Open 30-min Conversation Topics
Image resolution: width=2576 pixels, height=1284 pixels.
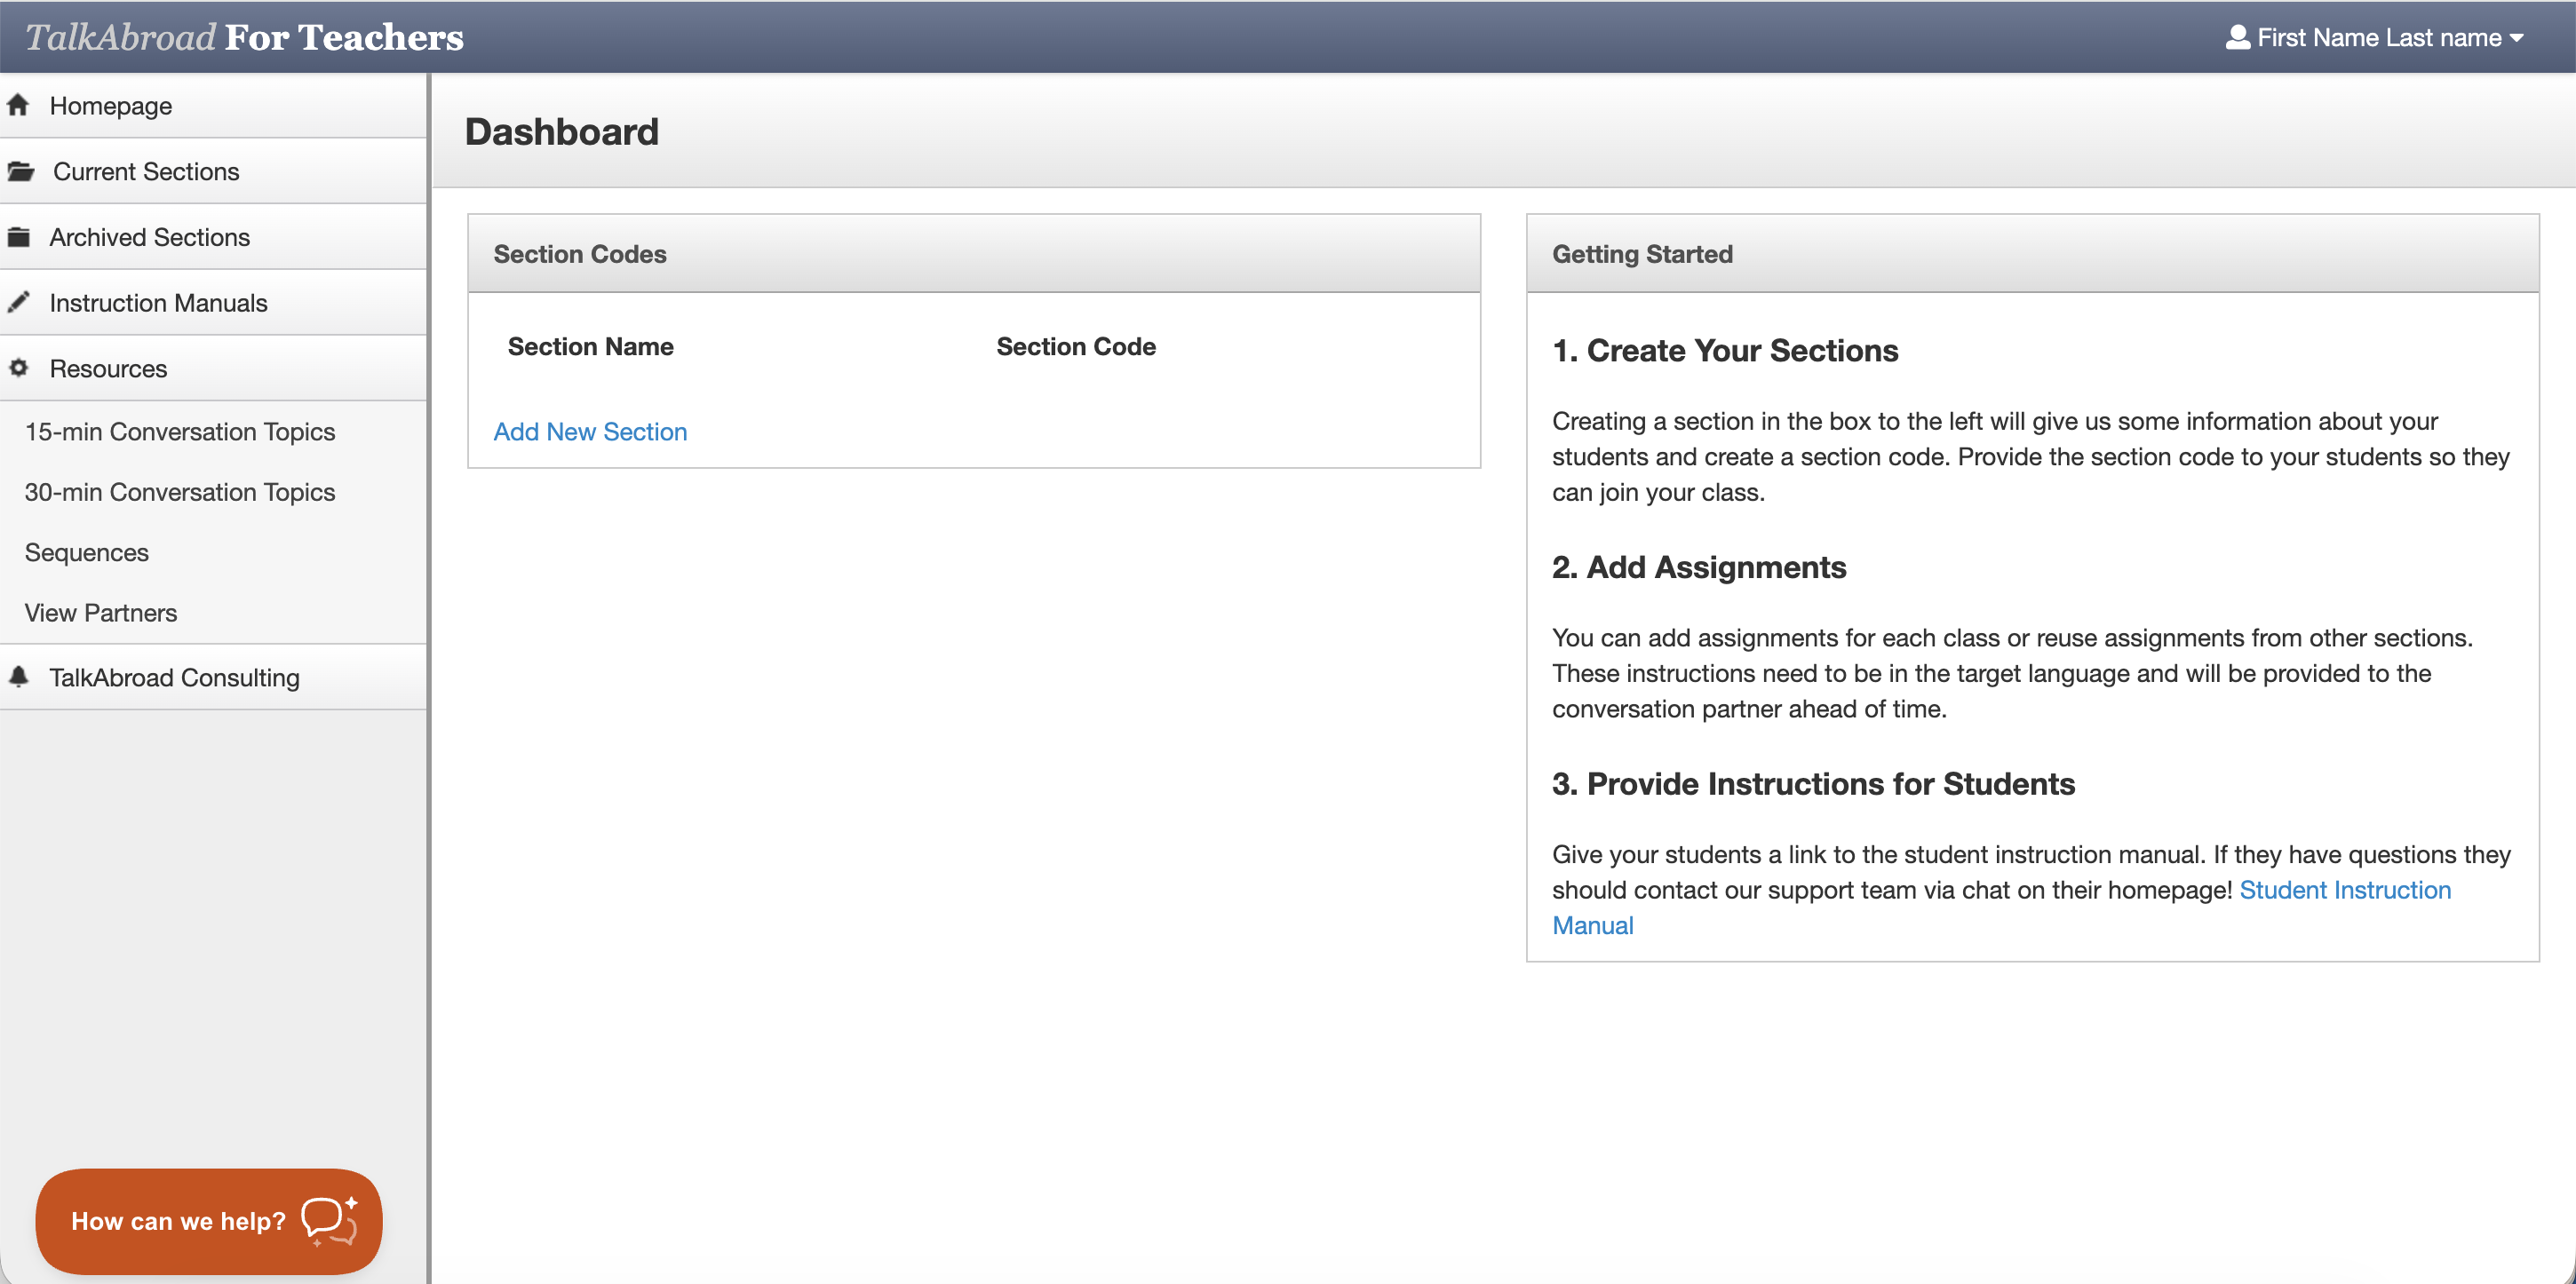(x=180, y=492)
